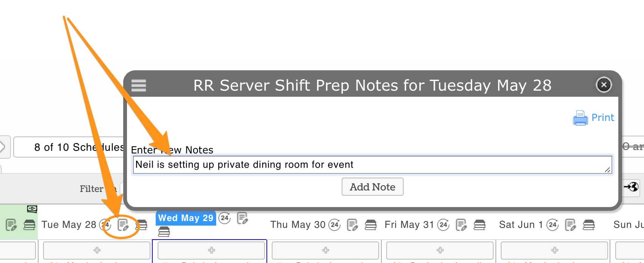Open the shift notes icon for Tue May 28
The width and height of the screenshot is (644, 263).
click(123, 225)
